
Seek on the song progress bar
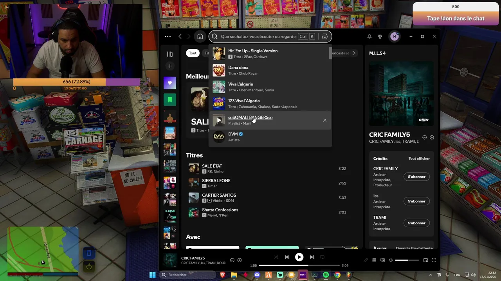[299, 265]
